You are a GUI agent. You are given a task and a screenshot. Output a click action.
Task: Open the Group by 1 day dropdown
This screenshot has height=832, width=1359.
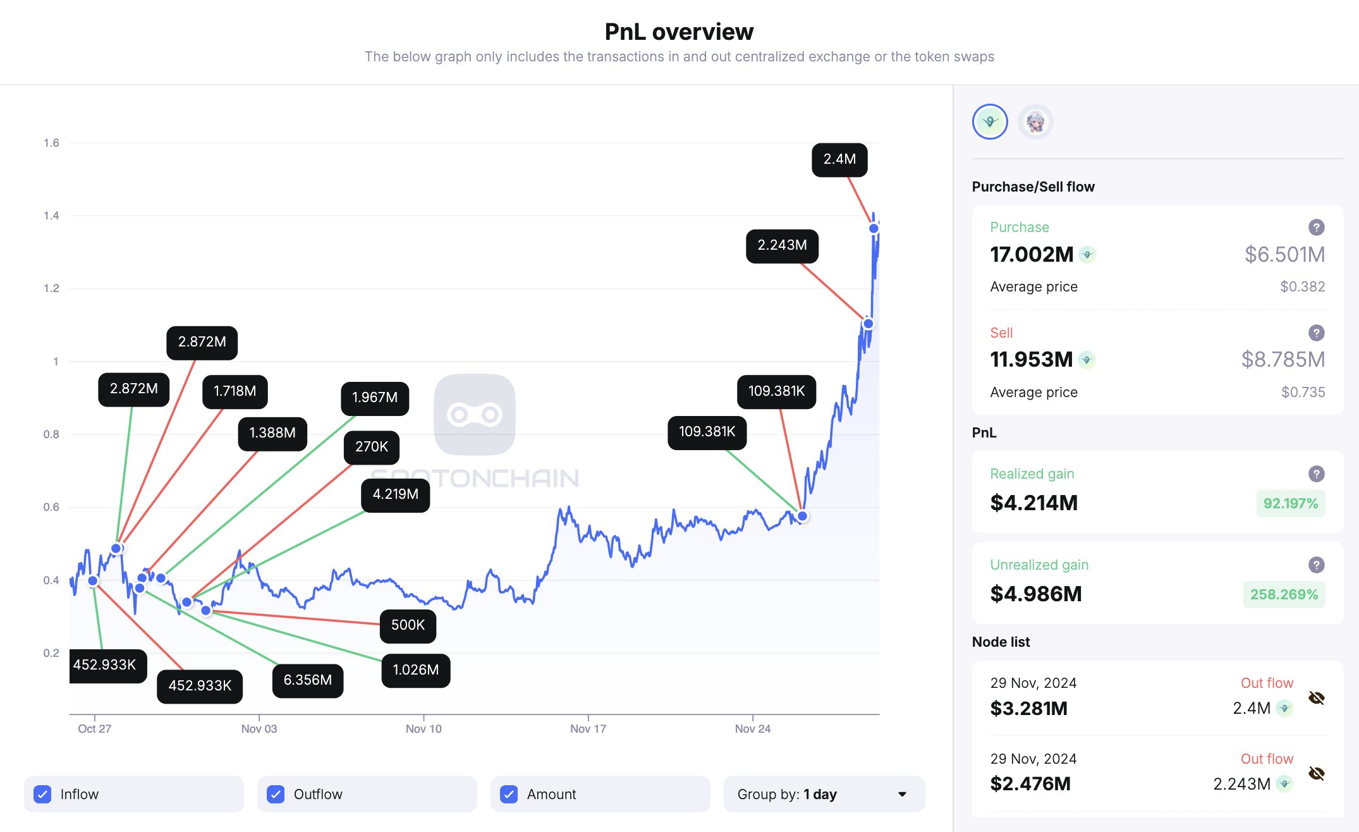[x=824, y=794]
